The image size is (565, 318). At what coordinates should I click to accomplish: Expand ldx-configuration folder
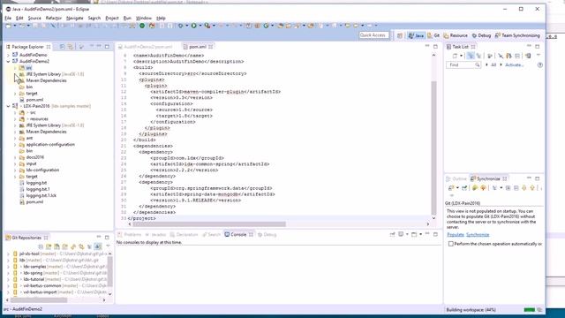click(x=15, y=170)
